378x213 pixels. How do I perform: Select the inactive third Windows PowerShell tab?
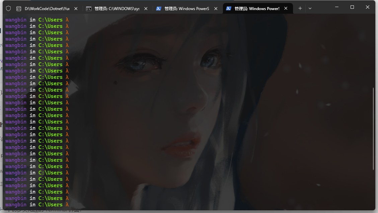pos(186,9)
